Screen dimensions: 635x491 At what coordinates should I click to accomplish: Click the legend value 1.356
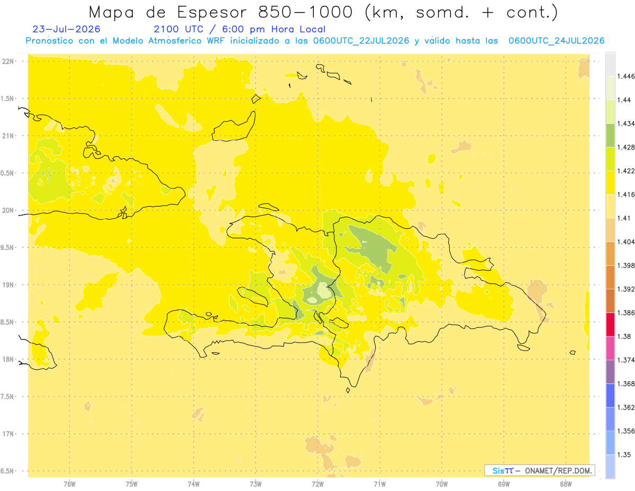pyautogui.click(x=626, y=431)
